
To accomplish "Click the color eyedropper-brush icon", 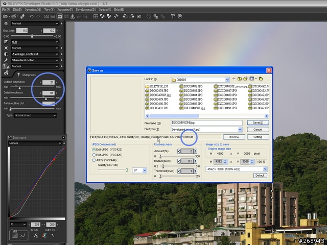I will coord(6,60).
